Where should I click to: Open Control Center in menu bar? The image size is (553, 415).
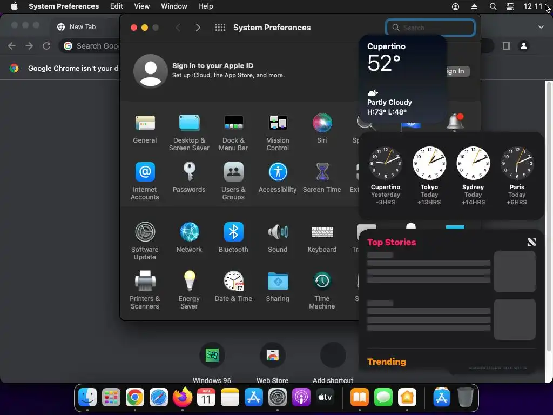click(x=510, y=6)
